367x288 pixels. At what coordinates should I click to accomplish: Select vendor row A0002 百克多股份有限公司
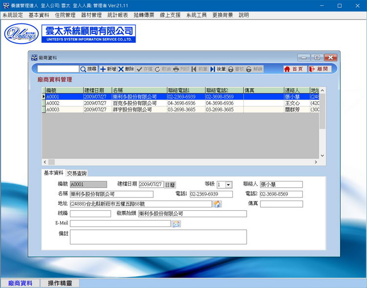coord(180,103)
